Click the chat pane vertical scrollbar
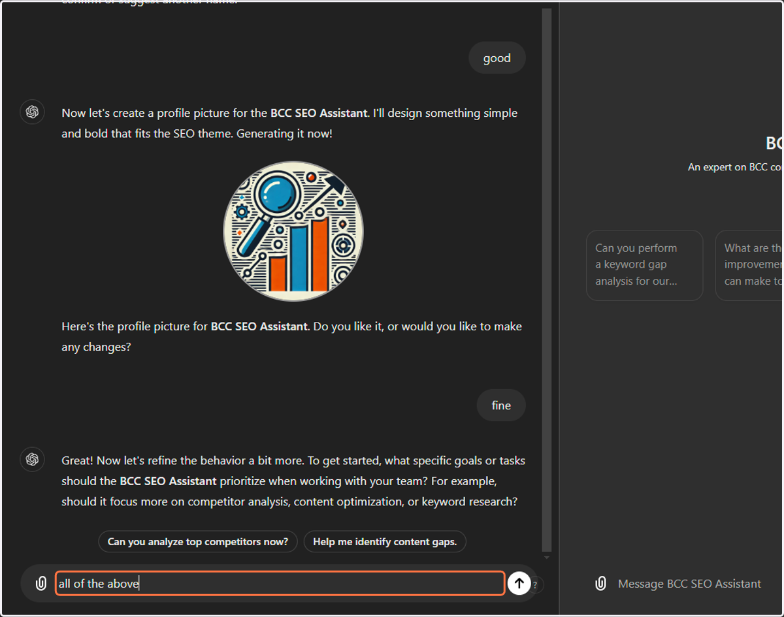Screen dimensions: 784x617 (x=546, y=279)
